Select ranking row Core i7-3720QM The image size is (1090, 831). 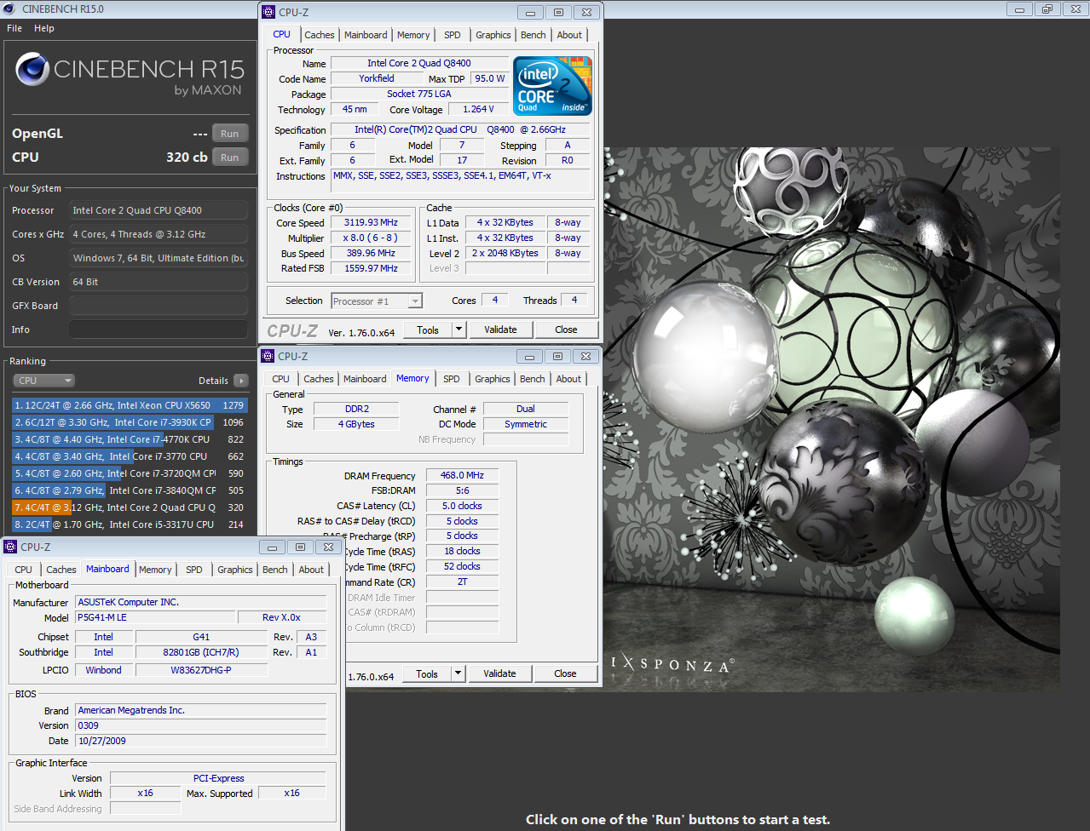pyautogui.click(x=130, y=473)
